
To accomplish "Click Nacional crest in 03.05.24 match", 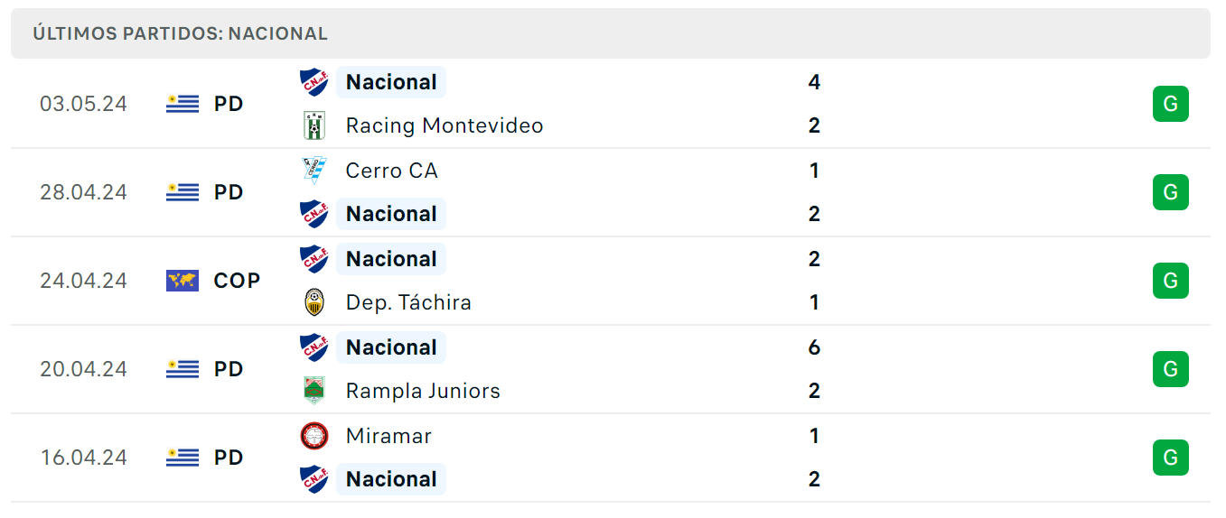I will click(314, 82).
